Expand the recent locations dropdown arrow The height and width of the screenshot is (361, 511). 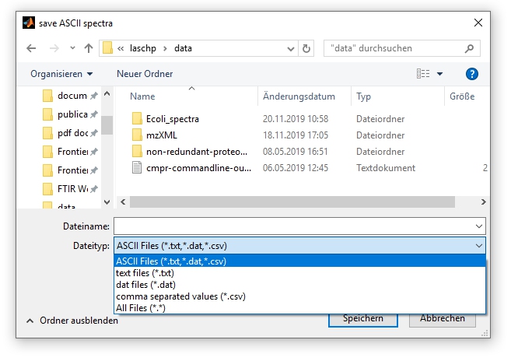[72, 48]
